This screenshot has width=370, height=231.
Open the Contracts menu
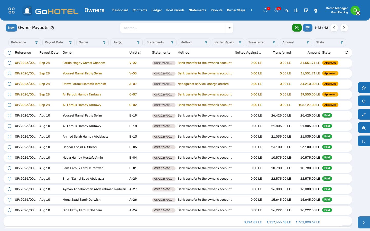pos(140,10)
